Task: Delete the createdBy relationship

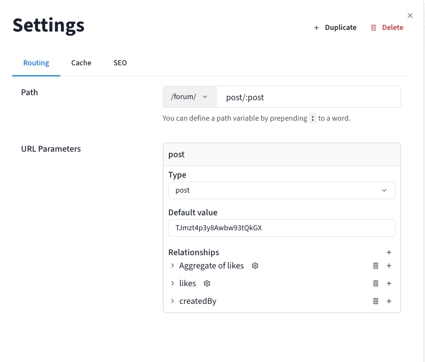Action: [376, 301]
